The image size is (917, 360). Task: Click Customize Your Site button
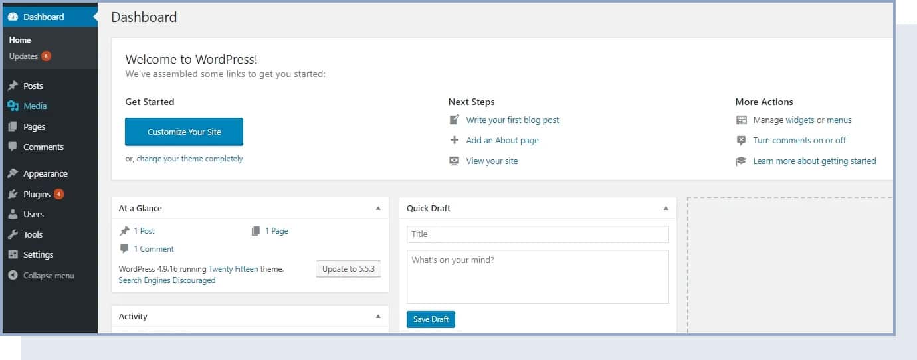click(x=184, y=132)
